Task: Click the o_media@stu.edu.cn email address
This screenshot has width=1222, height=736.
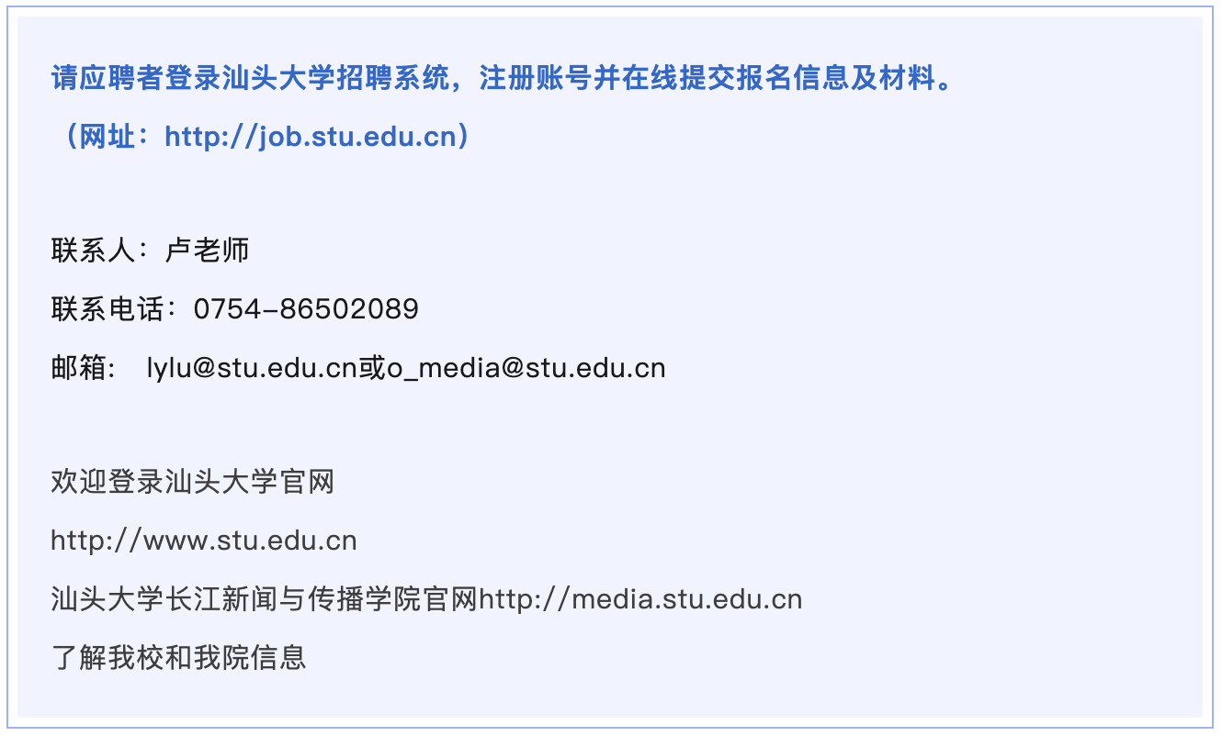Action: [526, 369]
